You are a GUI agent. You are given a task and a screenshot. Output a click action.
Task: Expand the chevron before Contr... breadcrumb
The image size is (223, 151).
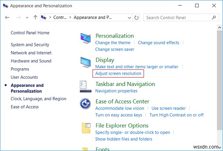50,17
